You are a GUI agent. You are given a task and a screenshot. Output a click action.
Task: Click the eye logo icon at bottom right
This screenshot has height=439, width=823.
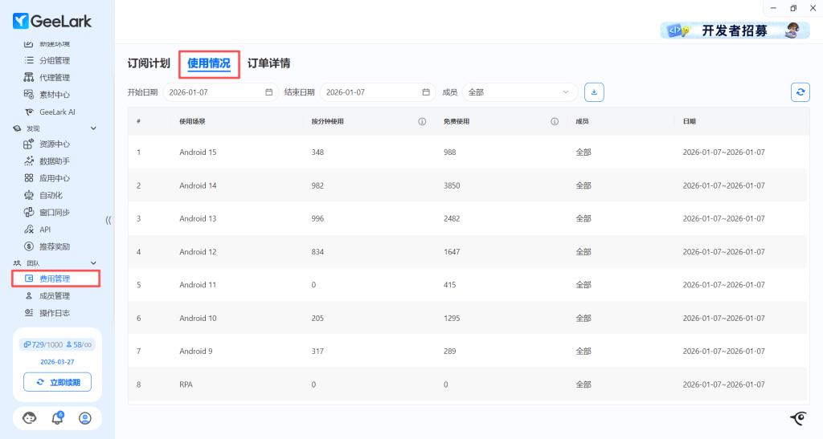click(798, 417)
